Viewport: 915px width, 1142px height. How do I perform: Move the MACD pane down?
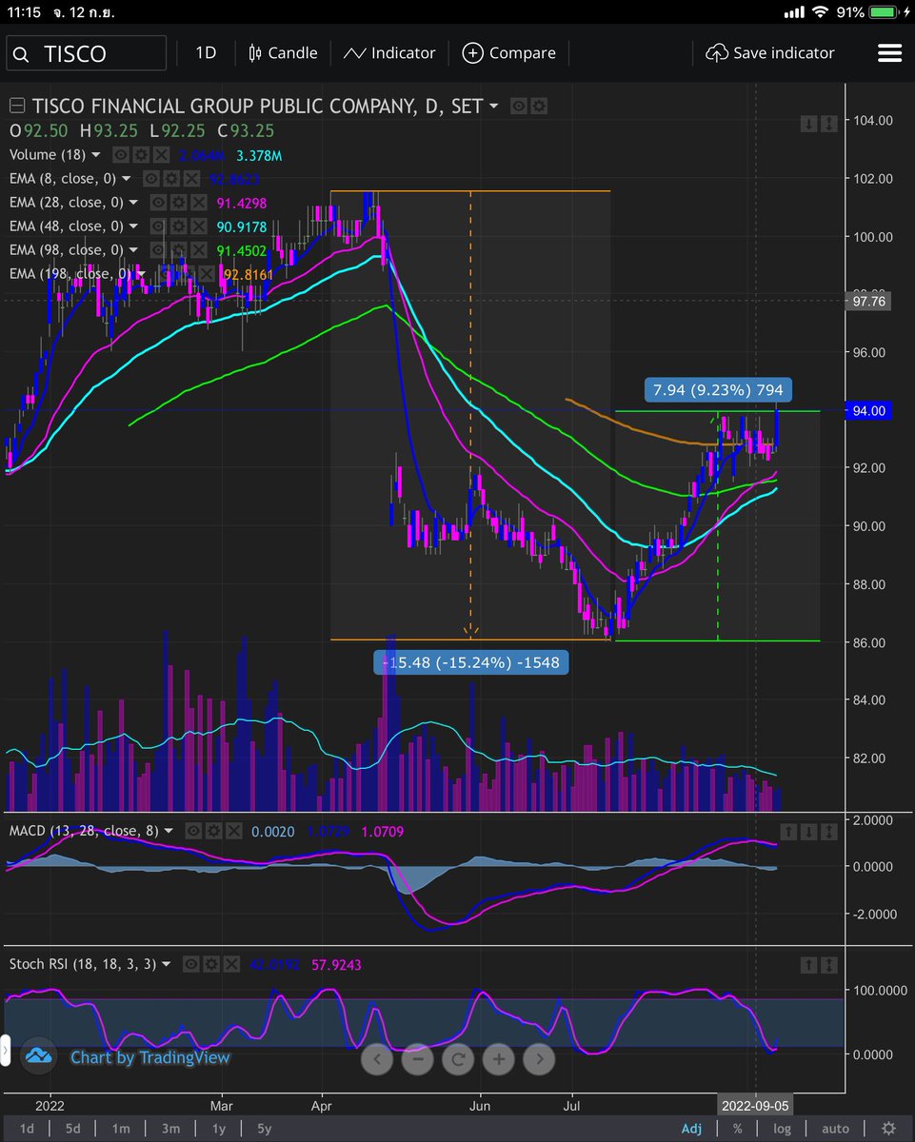(x=809, y=831)
